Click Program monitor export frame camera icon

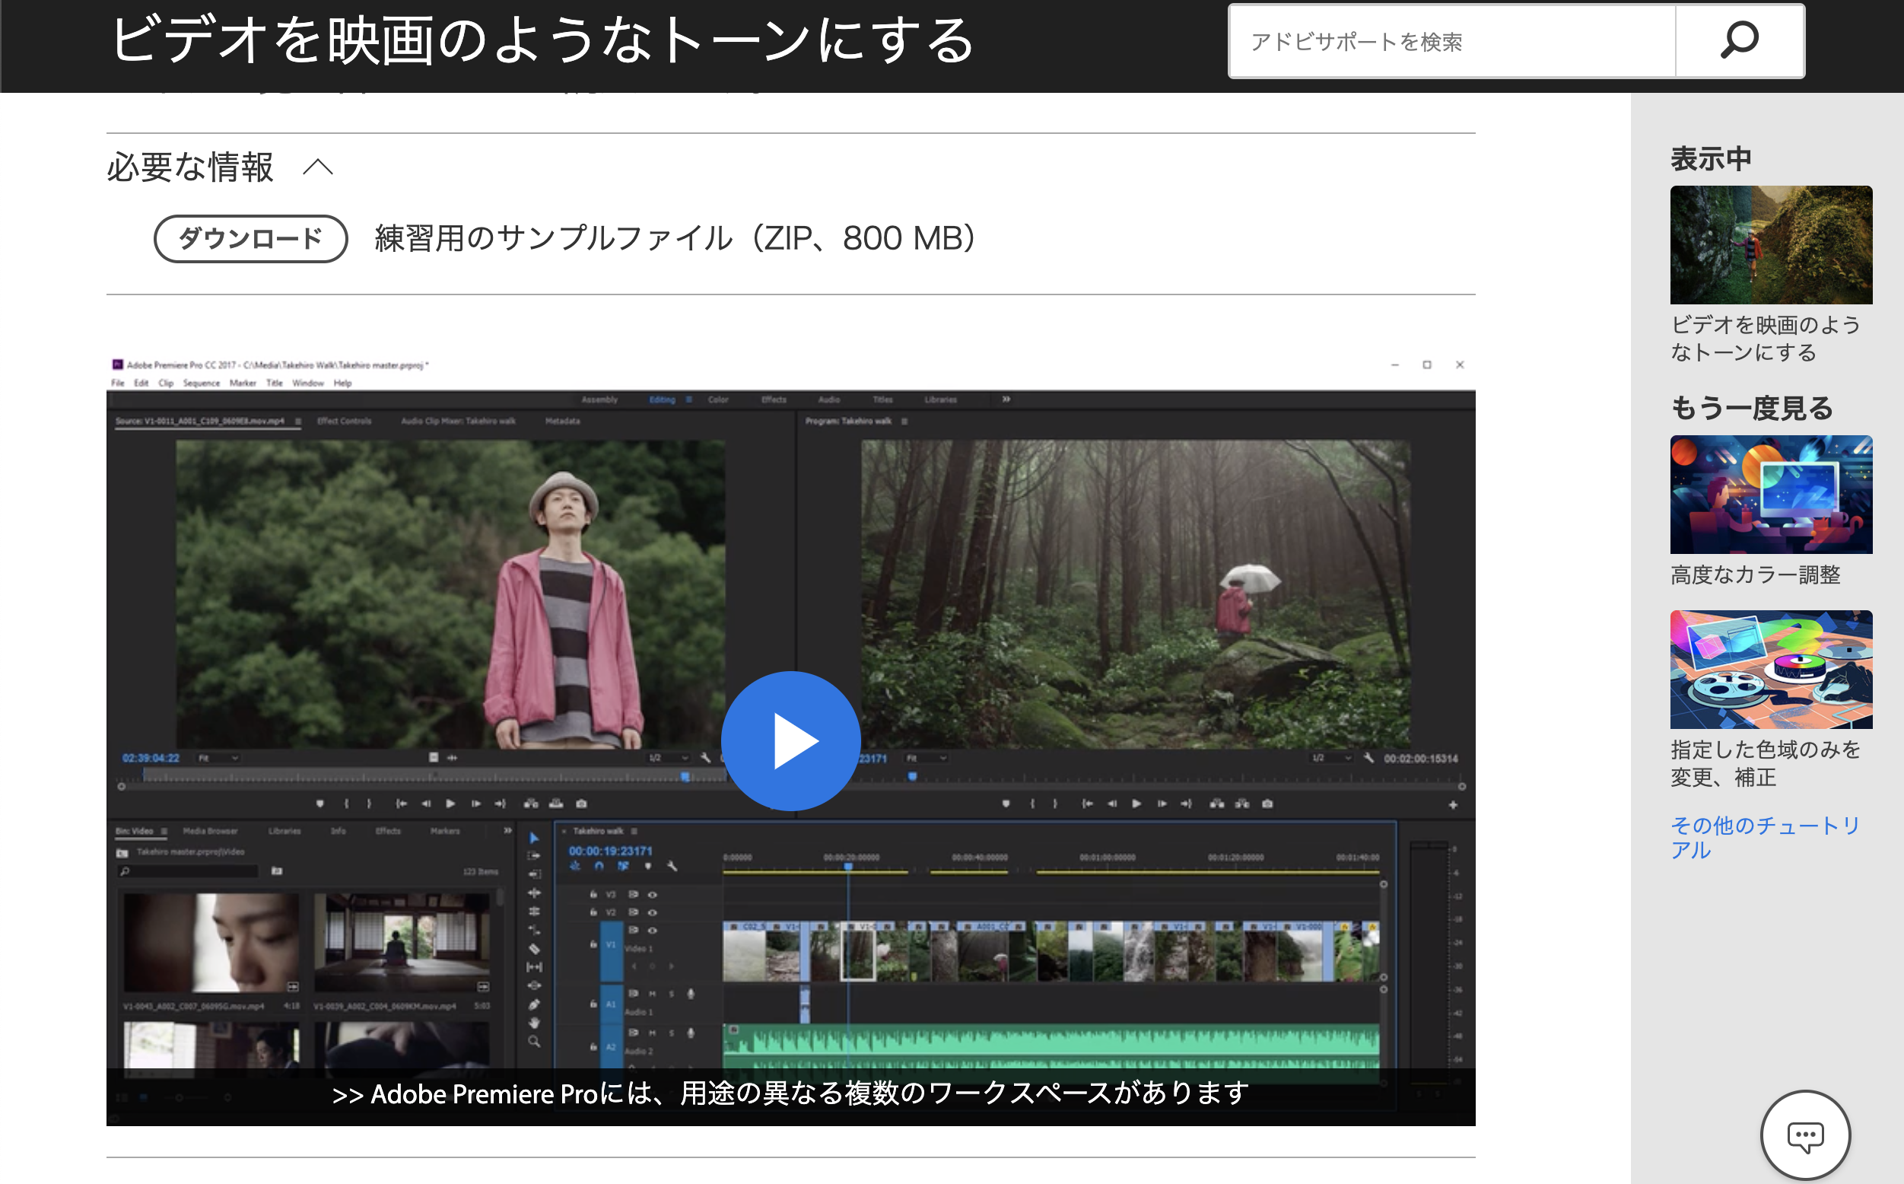(1267, 804)
